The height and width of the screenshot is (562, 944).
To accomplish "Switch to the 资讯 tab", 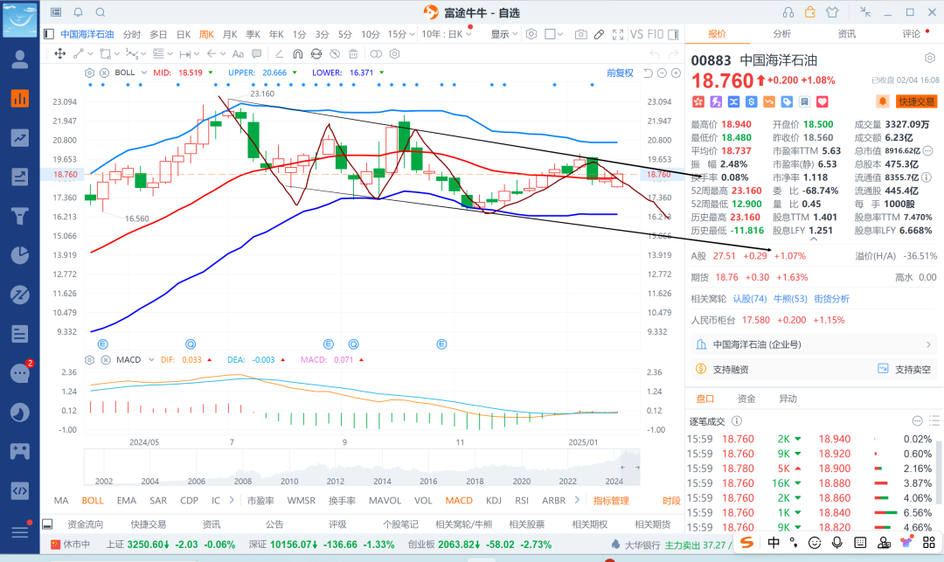I will pyautogui.click(x=846, y=34).
